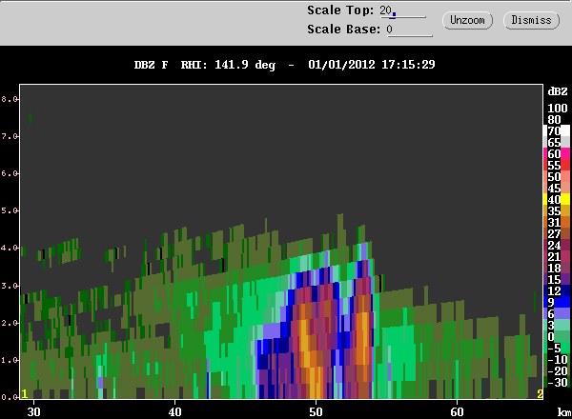Dismiss the RHI display window

[531, 20]
